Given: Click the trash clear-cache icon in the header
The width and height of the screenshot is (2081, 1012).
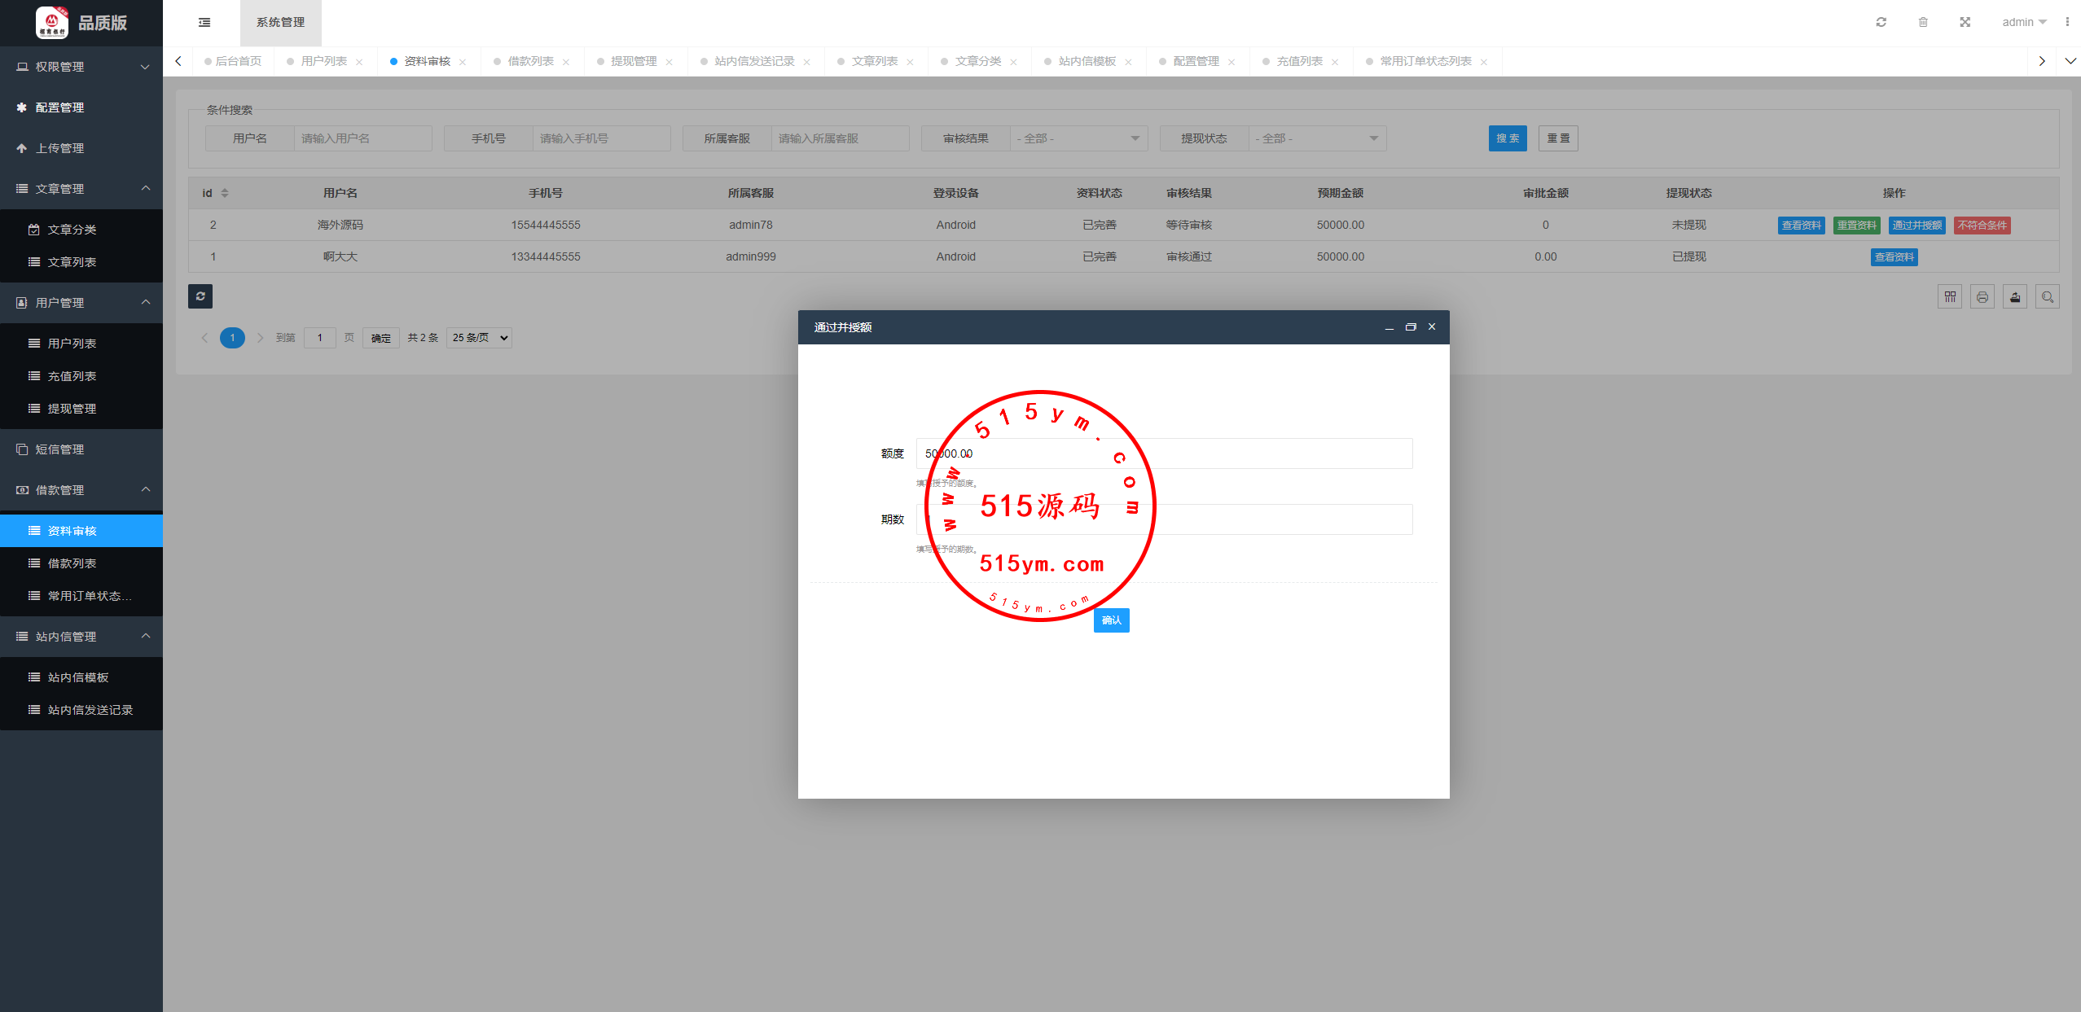Looking at the screenshot, I should tap(1923, 22).
